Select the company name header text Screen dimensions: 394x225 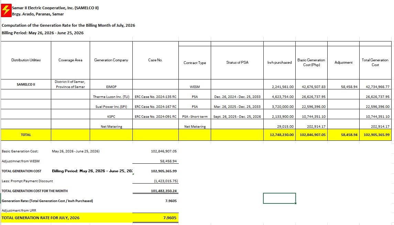tap(55, 8)
